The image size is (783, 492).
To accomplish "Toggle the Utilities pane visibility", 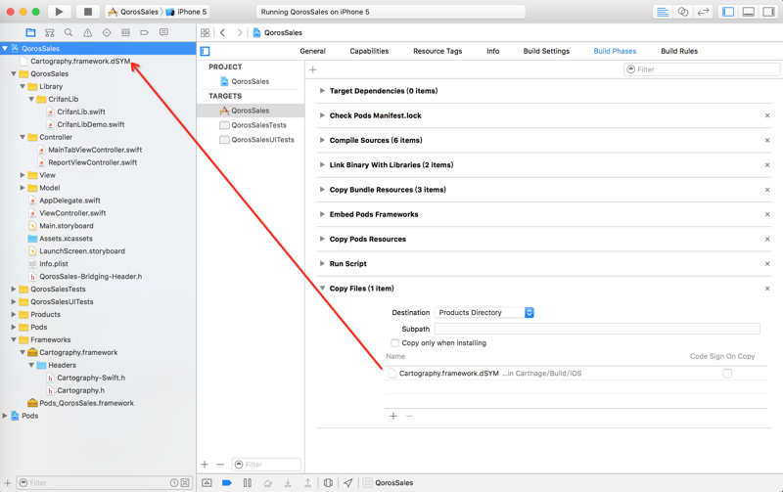I will (x=768, y=12).
